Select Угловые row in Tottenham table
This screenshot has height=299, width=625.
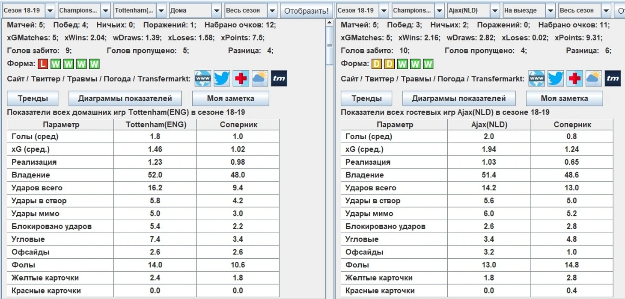point(143,239)
